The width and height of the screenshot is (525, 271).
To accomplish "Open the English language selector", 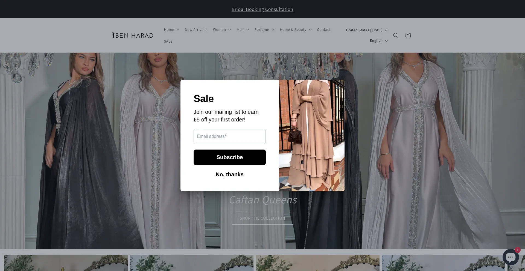I will point(378,41).
